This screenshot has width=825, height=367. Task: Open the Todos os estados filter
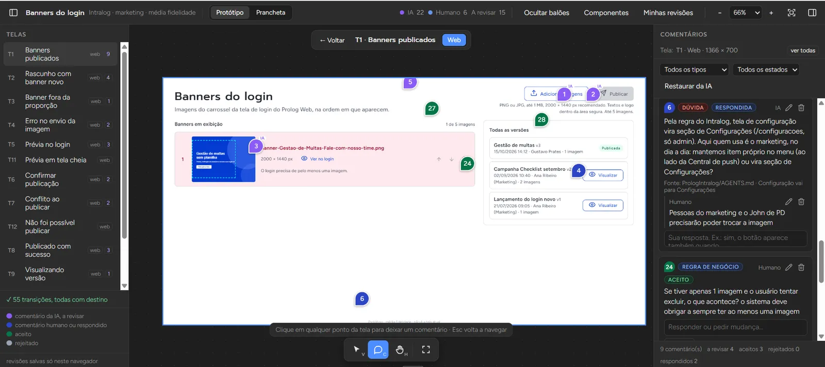pos(767,69)
